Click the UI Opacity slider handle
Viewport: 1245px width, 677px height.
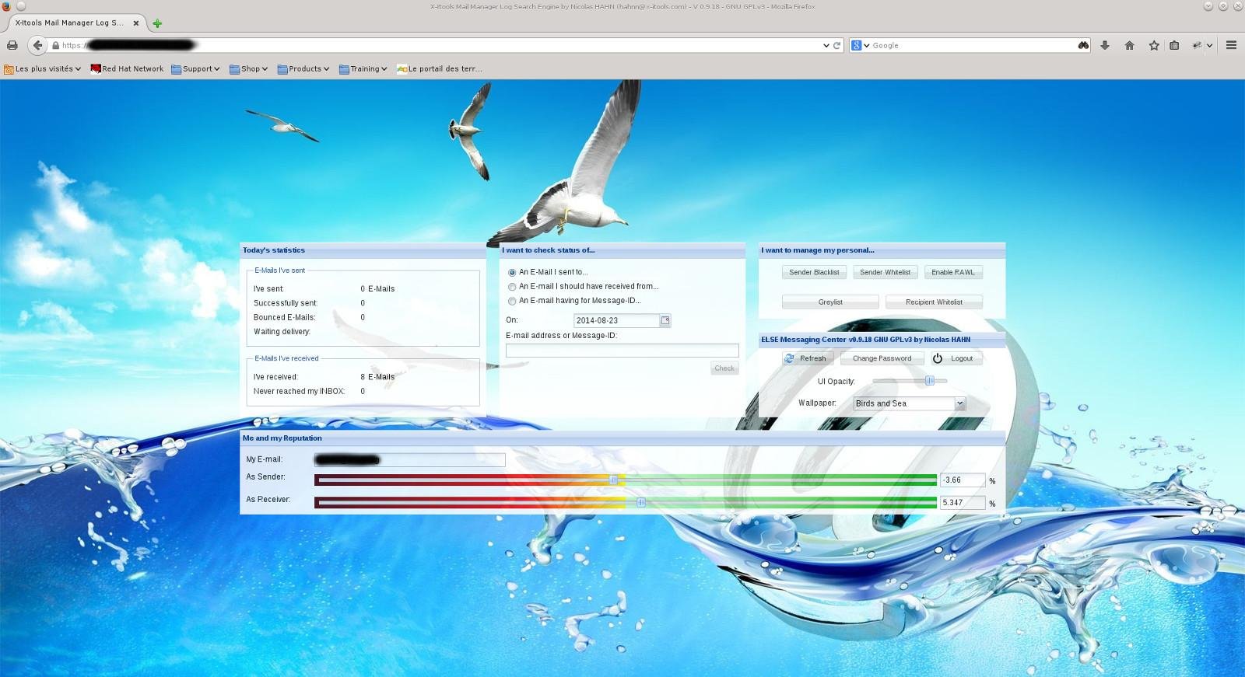929,381
